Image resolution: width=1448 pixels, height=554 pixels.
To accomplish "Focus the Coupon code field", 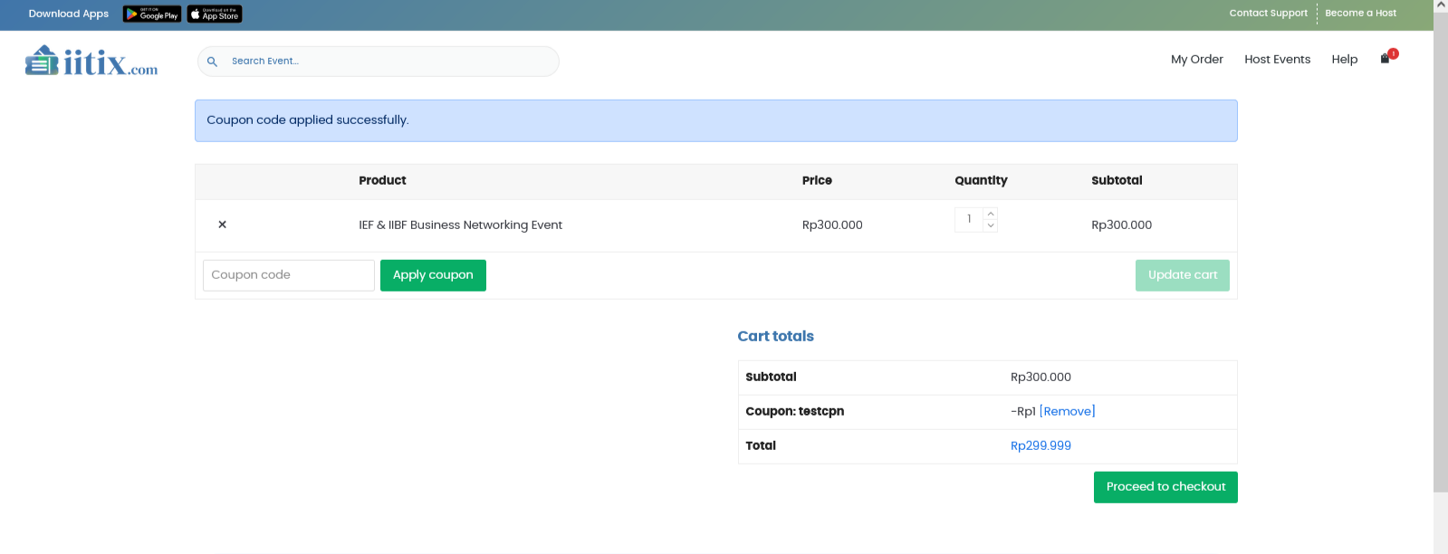I will tap(288, 275).
